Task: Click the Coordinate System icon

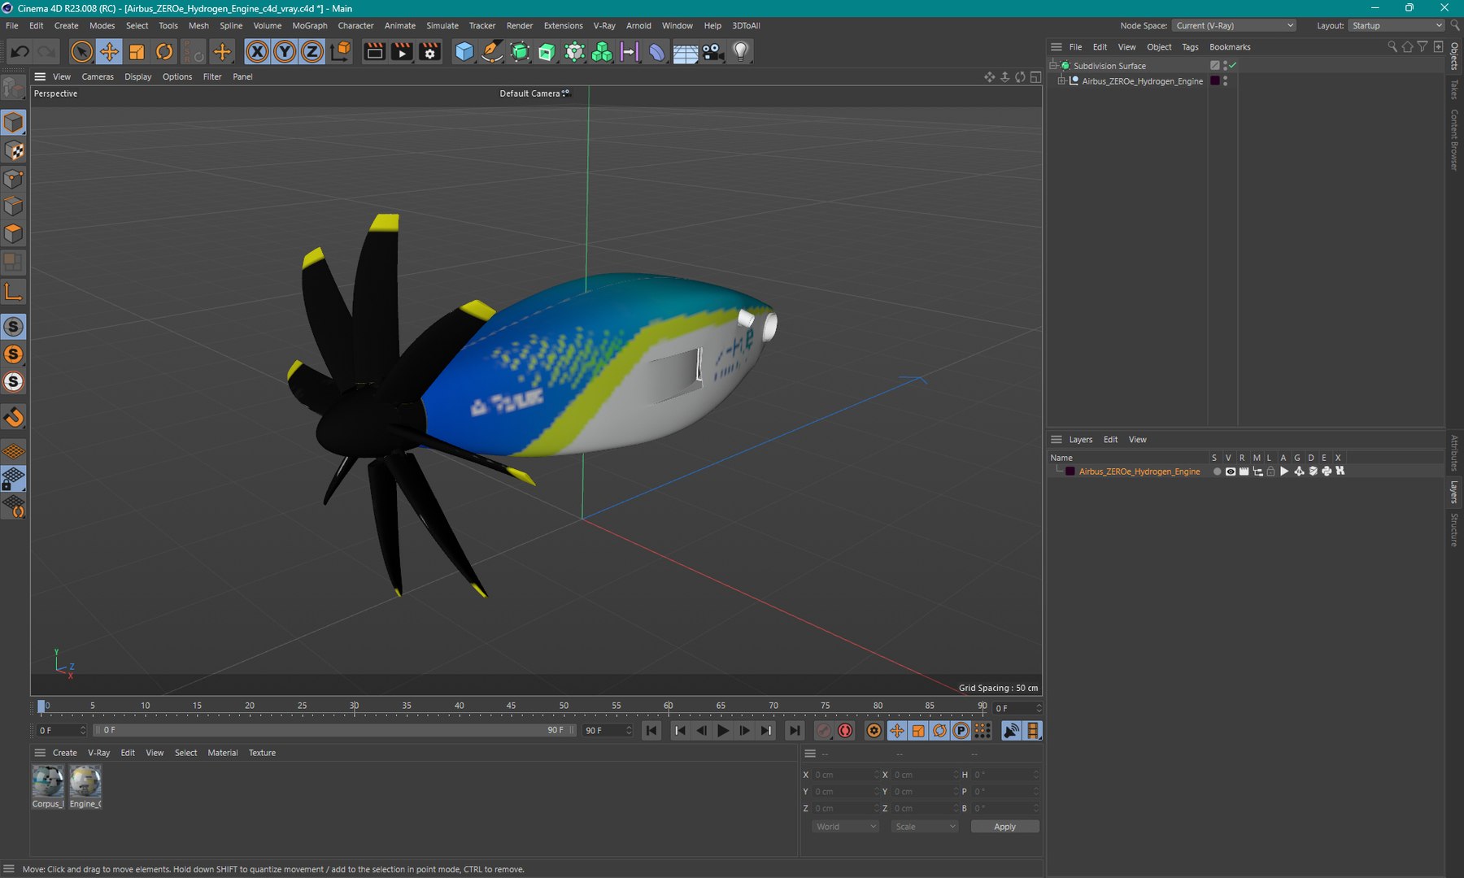Action: coord(342,52)
